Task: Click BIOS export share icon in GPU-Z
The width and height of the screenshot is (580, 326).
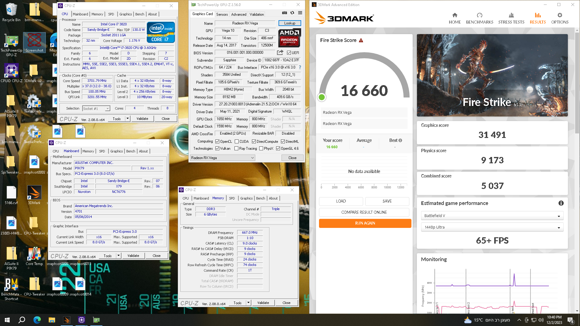Action: (x=280, y=53)
